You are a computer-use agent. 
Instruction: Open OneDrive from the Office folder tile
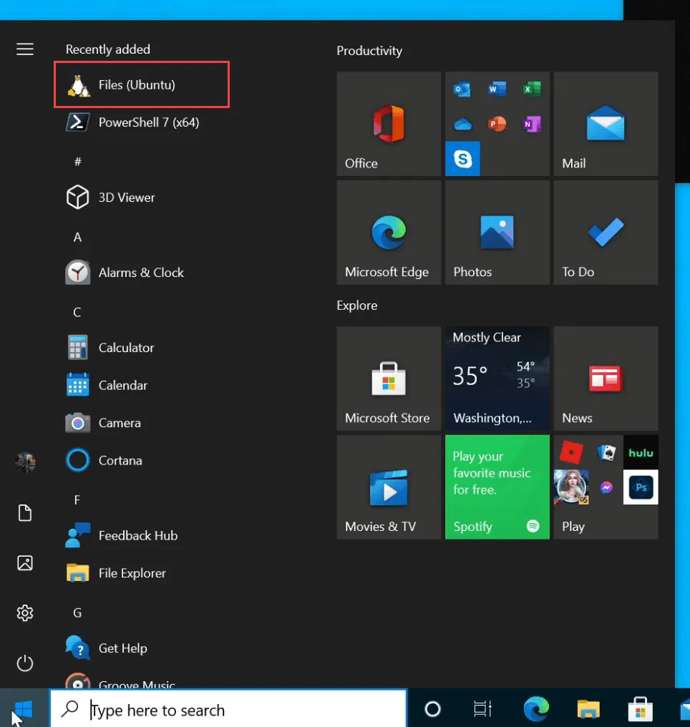[x=462, y=125]
